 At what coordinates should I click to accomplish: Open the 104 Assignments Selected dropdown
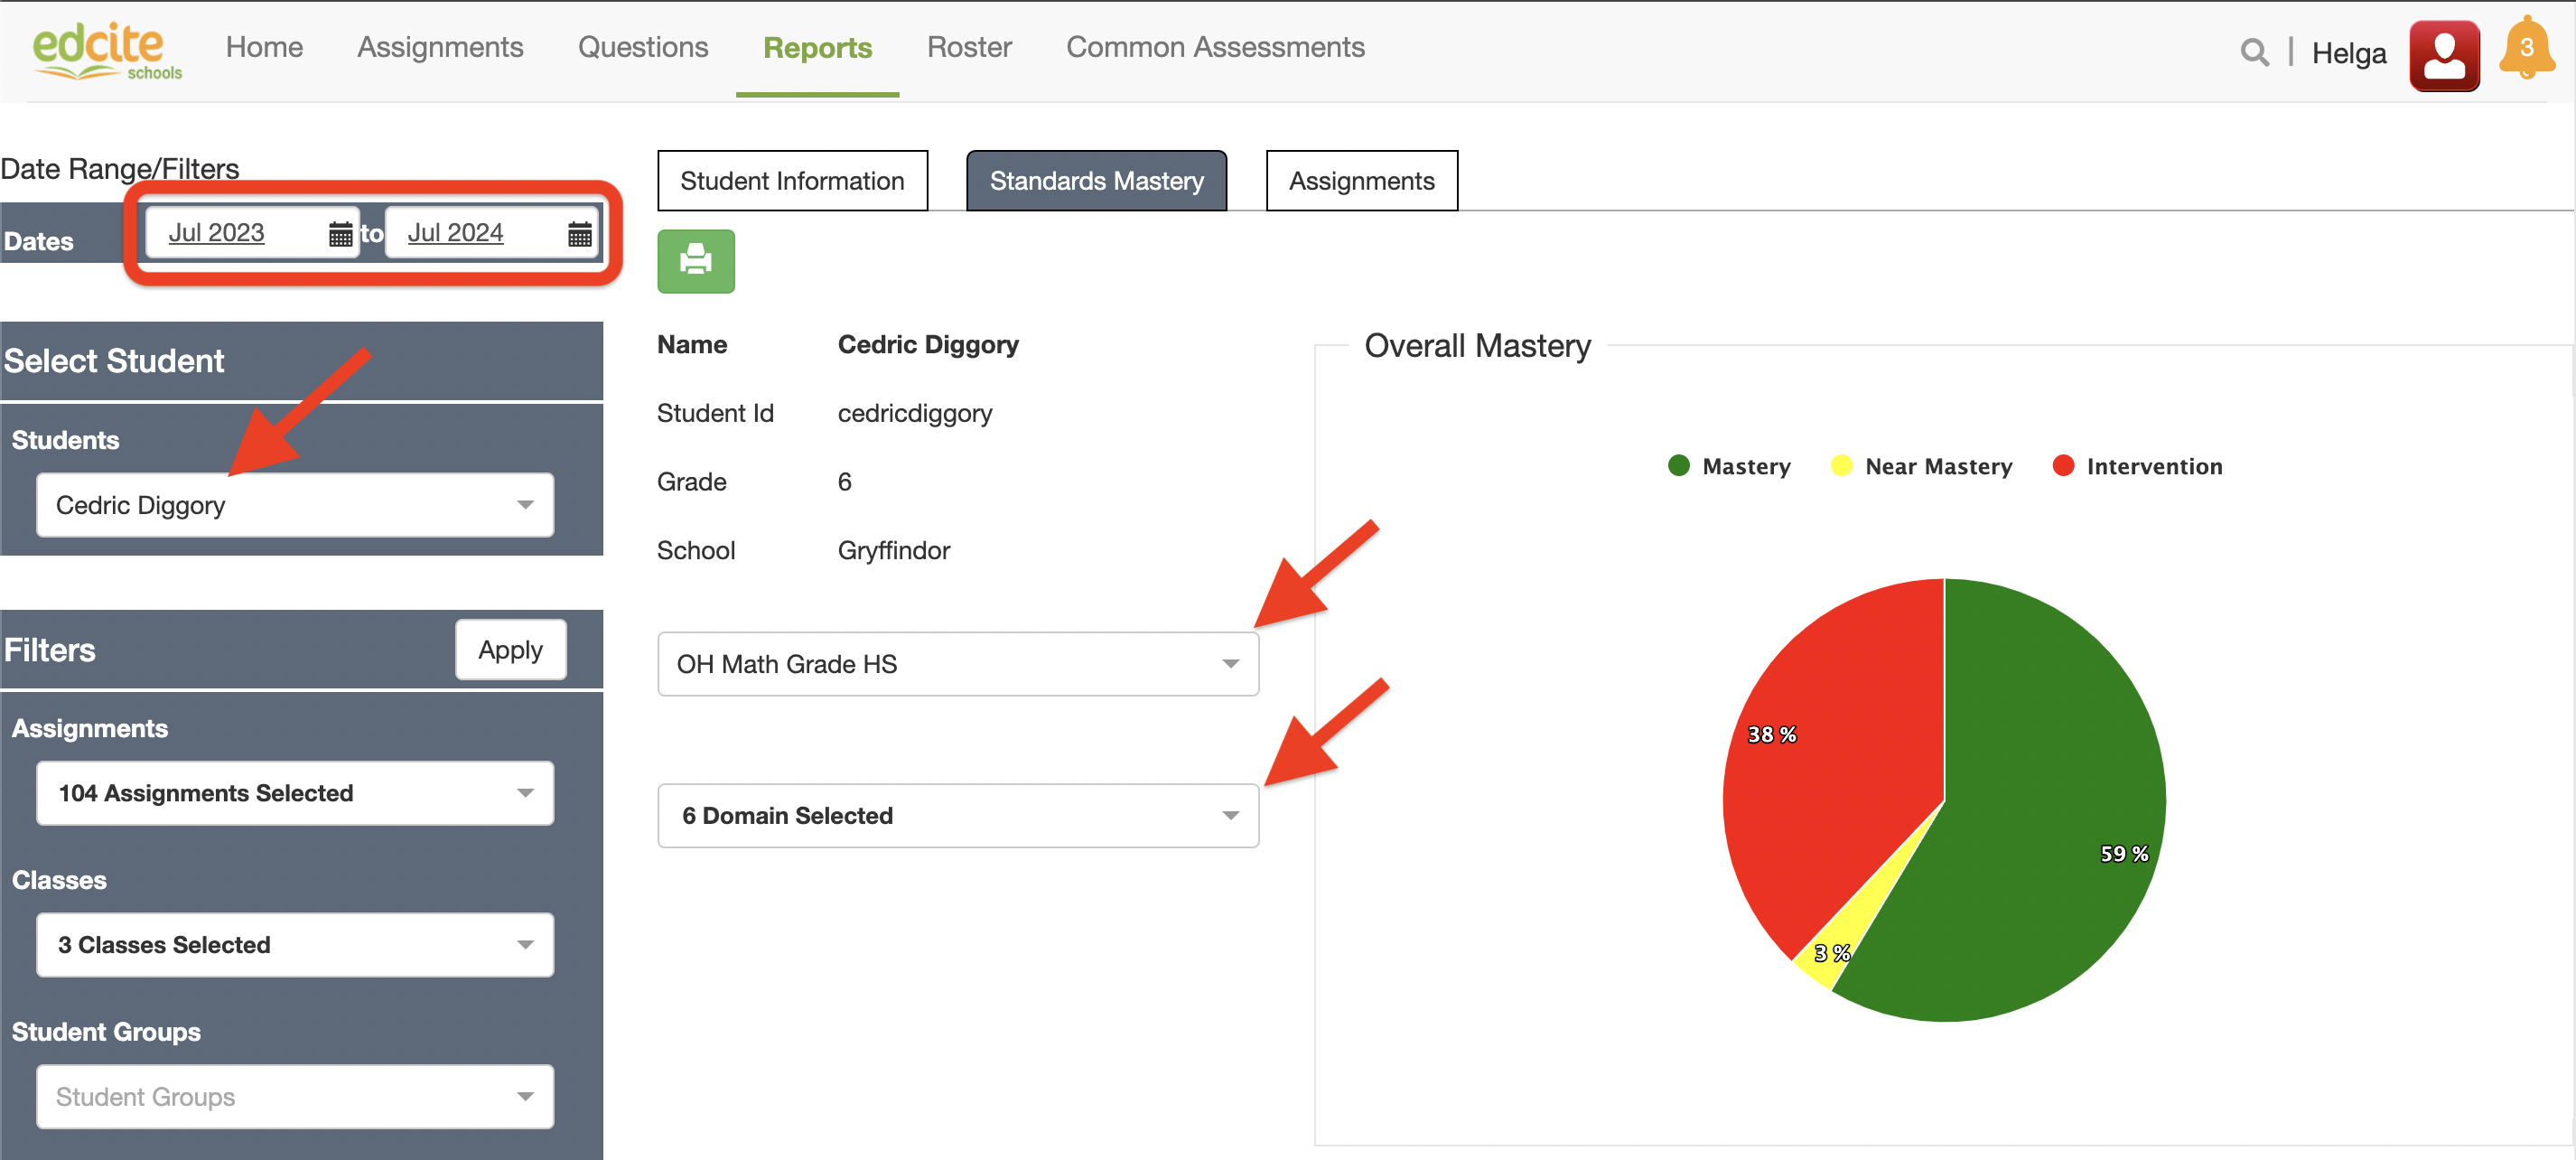pyautogui.click(x=295, y=793)
